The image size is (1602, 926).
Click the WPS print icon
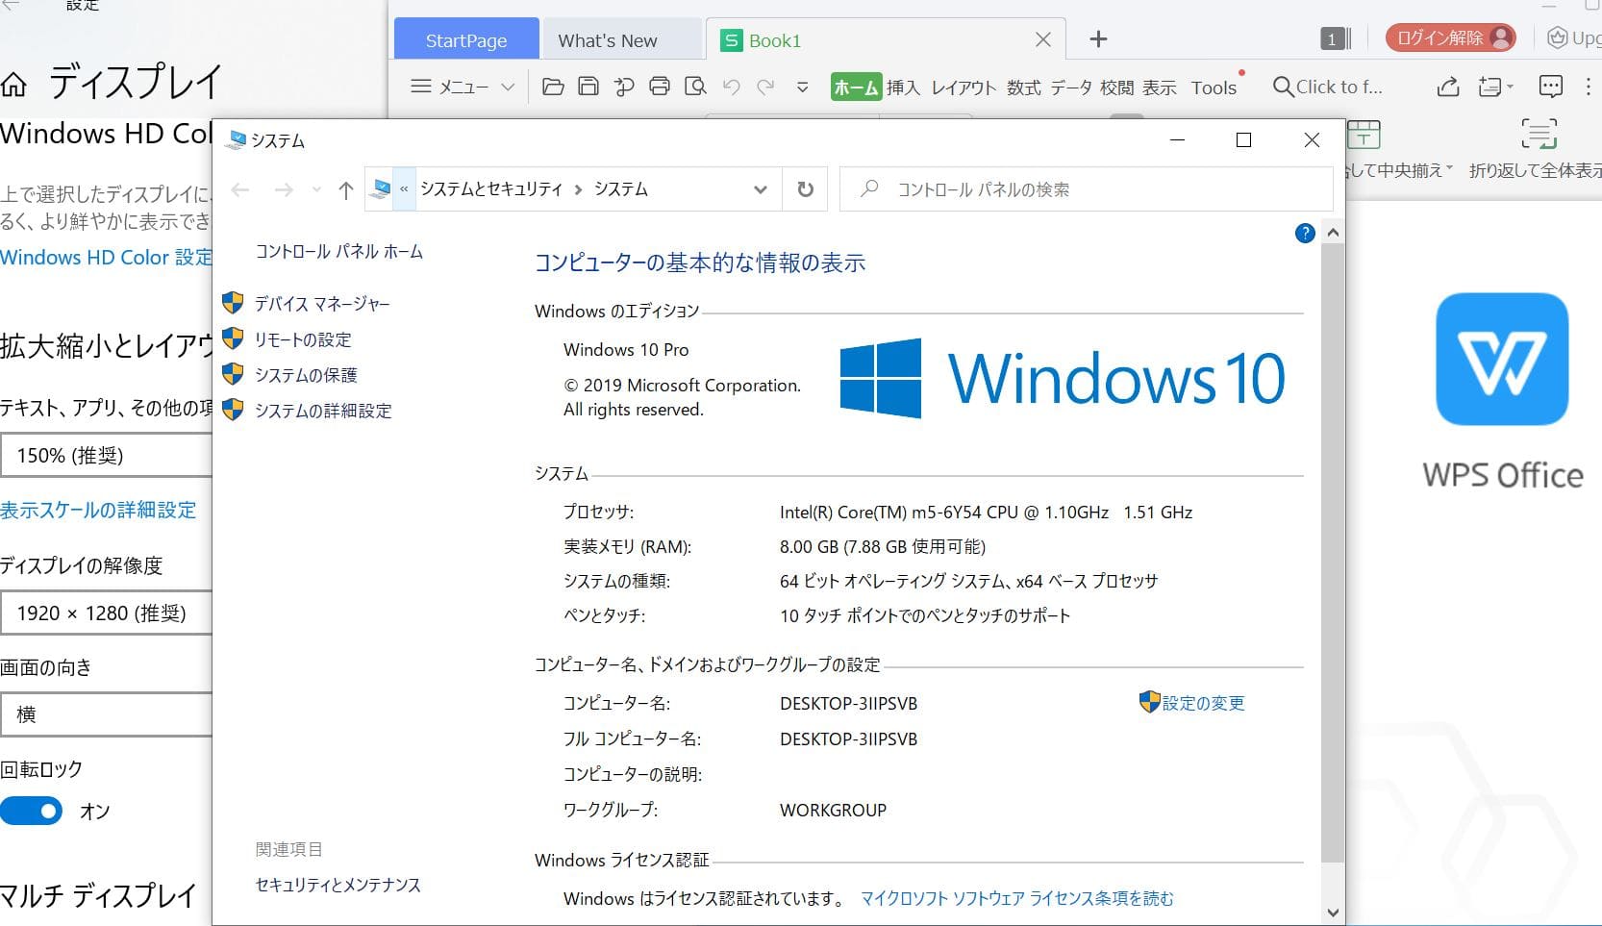click(x=660, y=87)
